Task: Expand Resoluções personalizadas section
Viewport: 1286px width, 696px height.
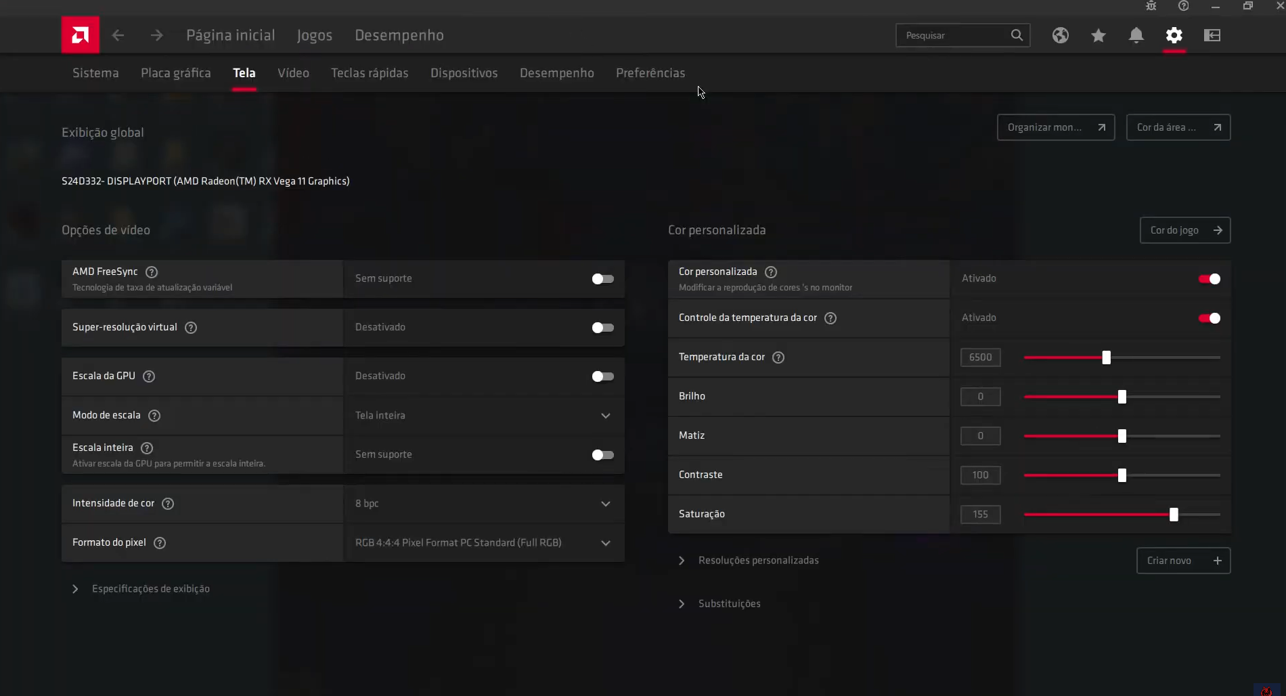Action: click(x=749, y=561)
